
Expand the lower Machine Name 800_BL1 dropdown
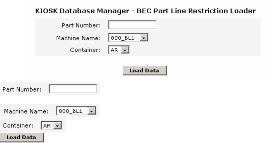click(x=72, y=111)
